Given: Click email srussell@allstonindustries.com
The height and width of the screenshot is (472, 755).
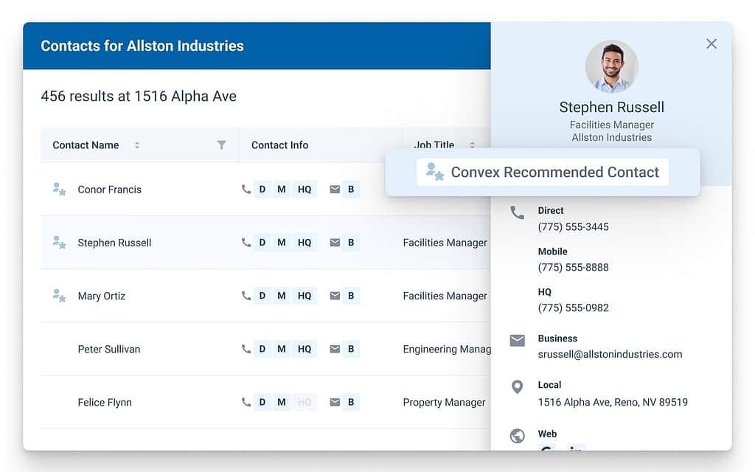Looking at the screenshot, I should (610, 354).
